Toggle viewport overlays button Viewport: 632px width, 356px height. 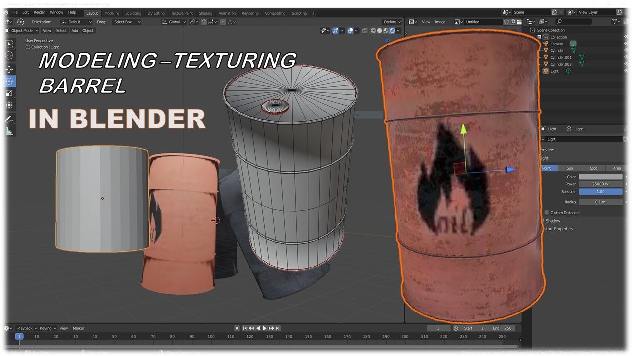point(350,31)
